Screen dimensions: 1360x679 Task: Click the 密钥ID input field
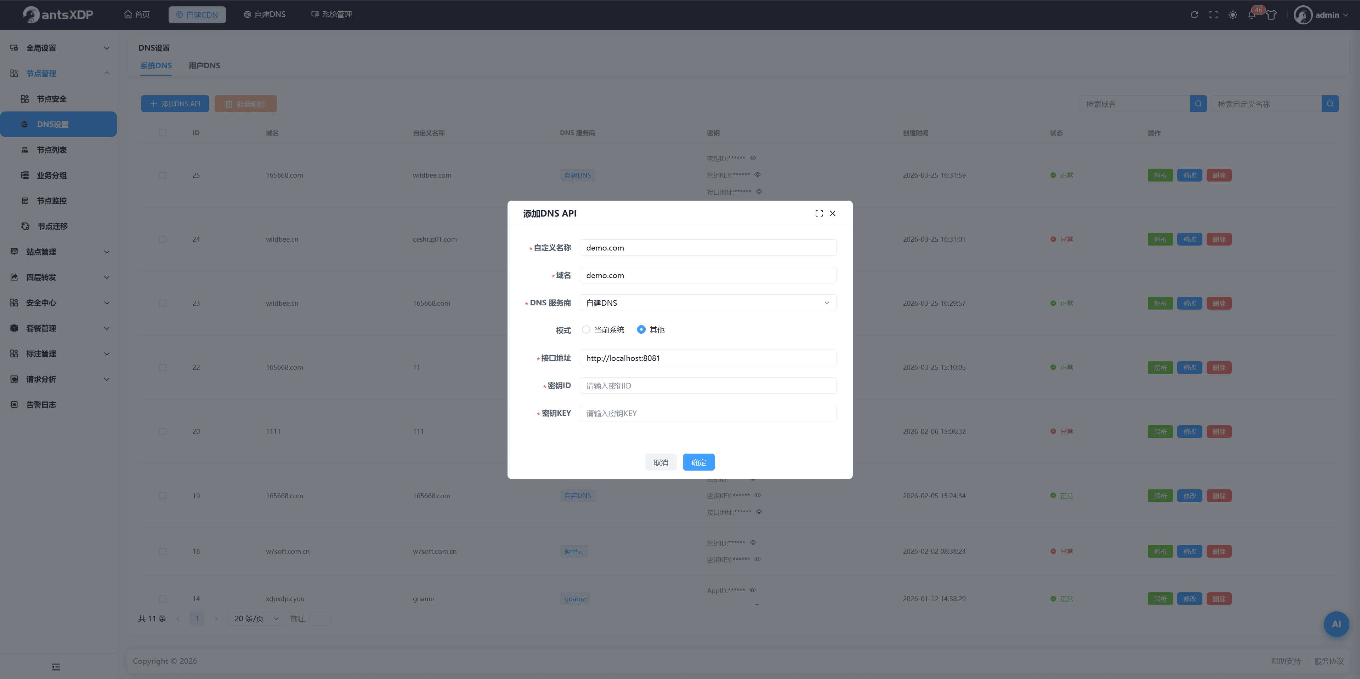(x=708, y=386)
